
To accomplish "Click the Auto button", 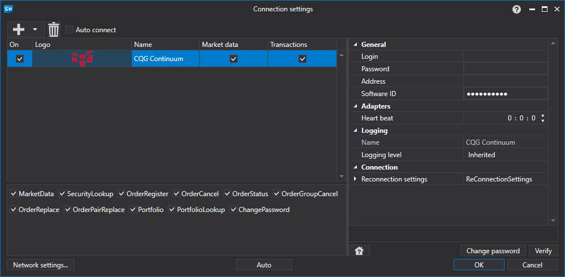I will click(x=264, y=265).
